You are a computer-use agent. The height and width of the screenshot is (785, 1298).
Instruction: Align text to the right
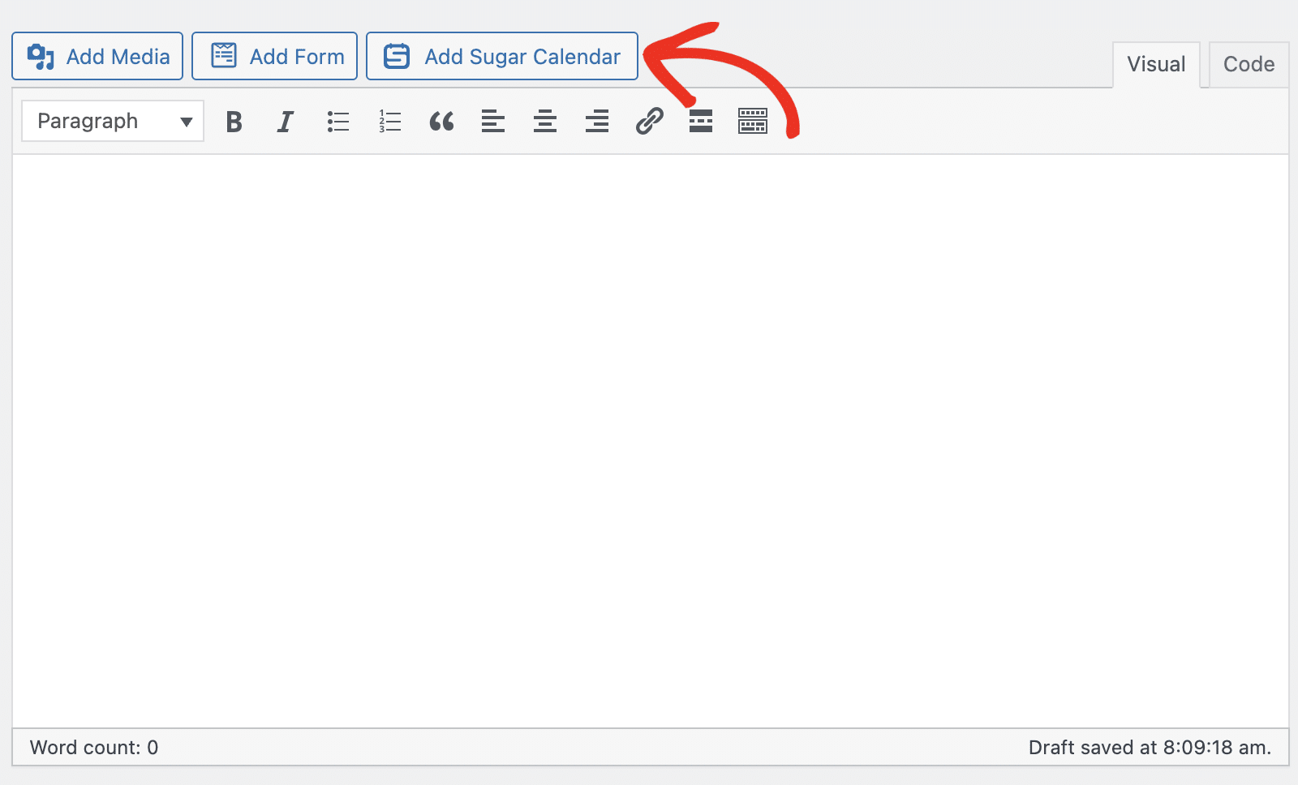click(x=597, y=122)
